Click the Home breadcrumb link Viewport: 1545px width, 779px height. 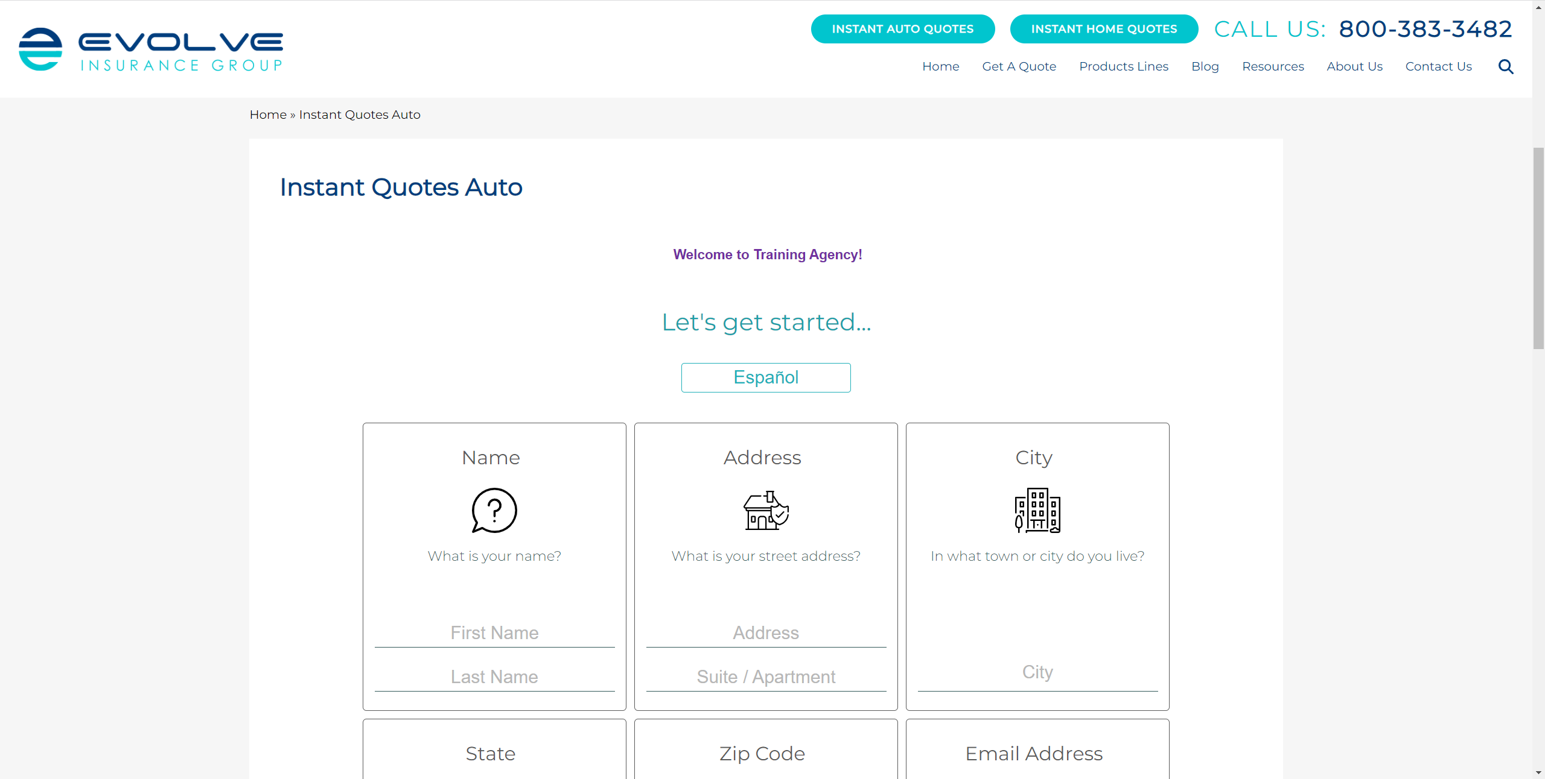pyautogui.click(x=268, y=115)
